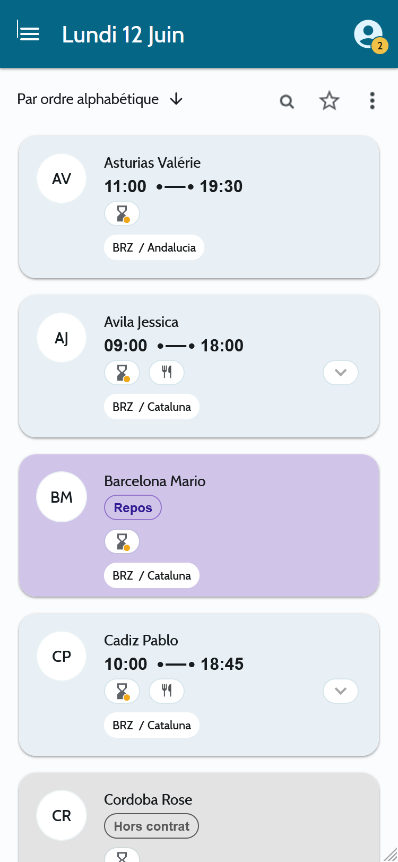Open the user profile with notification badge
This screenshot has width=398, height=862.
click(x=370, y=36)
